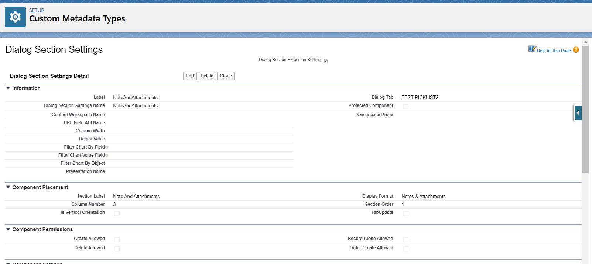The image size is (592, 264).
Task: Collapse the Component Placement section
Action: click(8, 187)
